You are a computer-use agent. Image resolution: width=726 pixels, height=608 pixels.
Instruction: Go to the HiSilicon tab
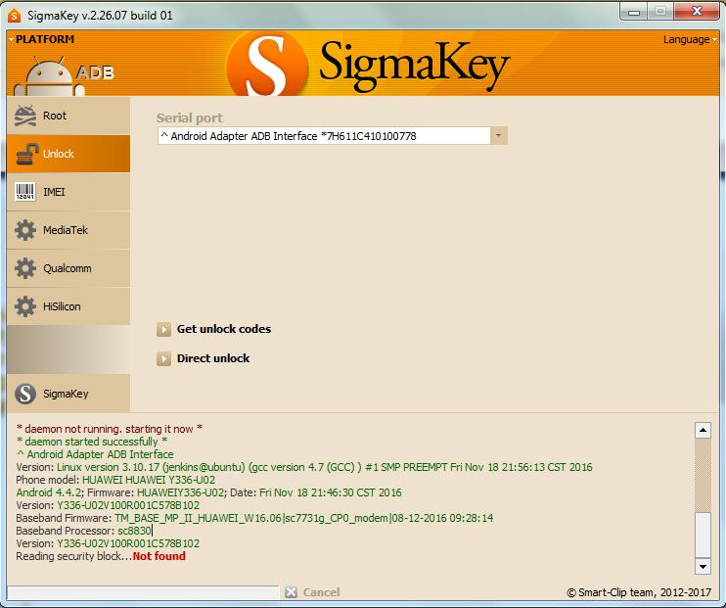point(68,306)
